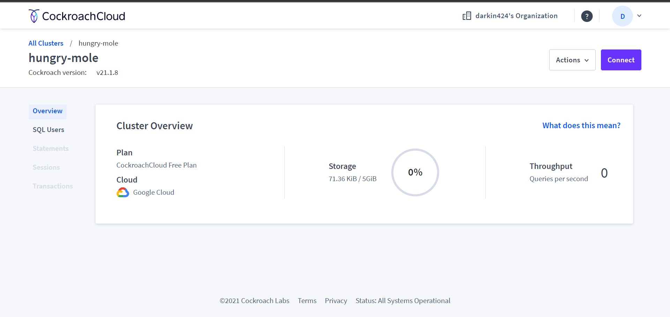
Task: Click the version v21.1.8 value
Action: (107, 72)
